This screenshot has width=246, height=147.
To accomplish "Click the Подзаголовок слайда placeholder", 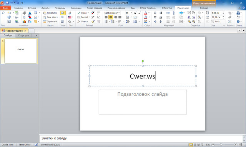I will 143,102.
